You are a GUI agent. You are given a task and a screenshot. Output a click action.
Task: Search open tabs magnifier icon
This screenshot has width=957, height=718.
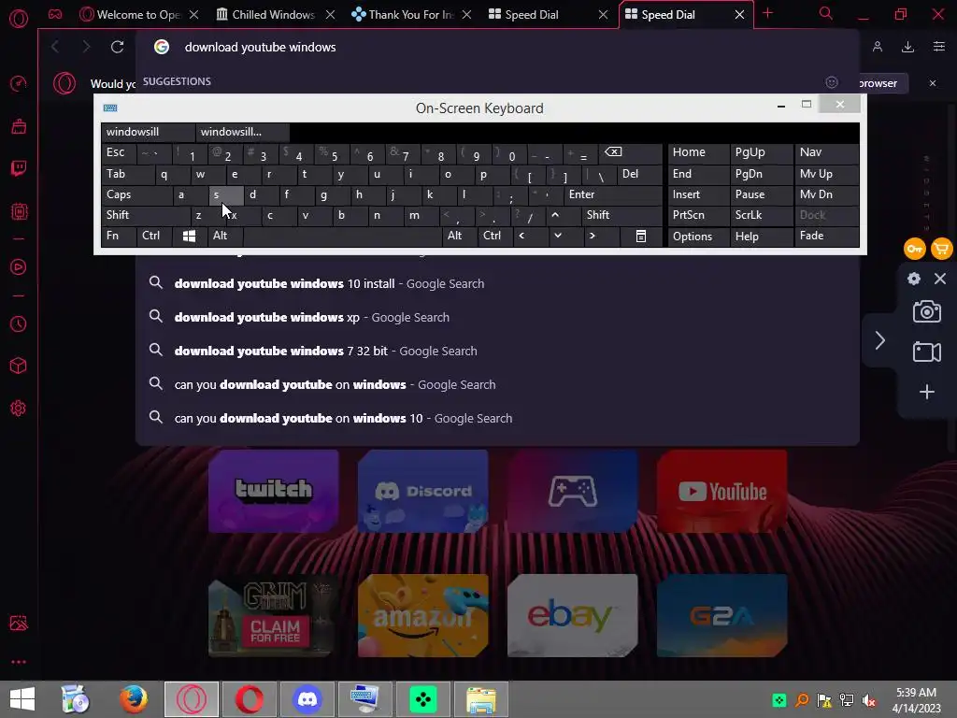point(826,13)
